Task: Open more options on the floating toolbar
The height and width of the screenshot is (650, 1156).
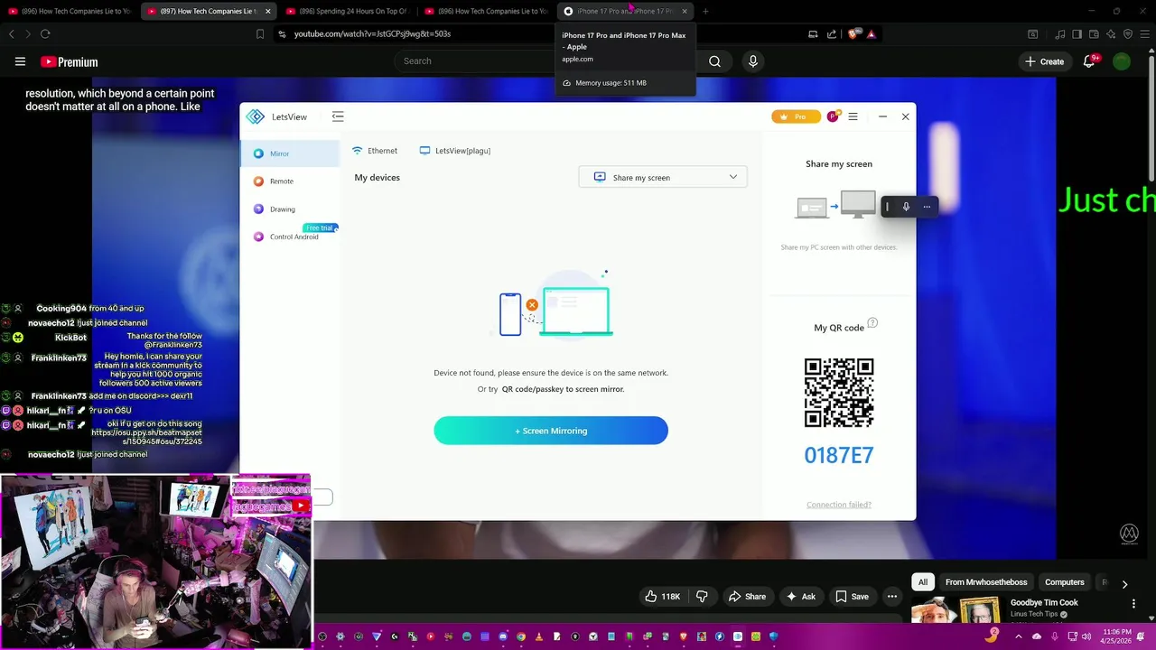Action: (x=927, y=207)
